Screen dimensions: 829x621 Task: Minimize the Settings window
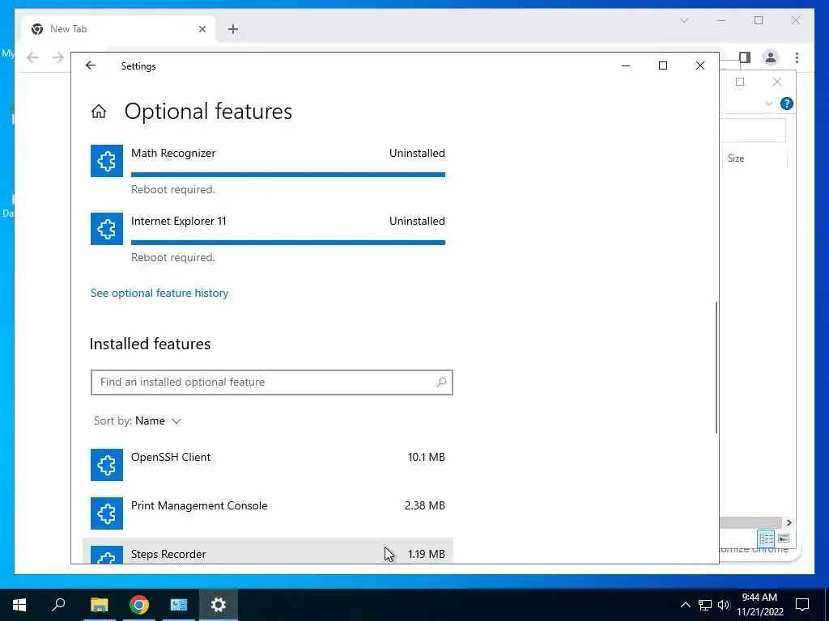pyautogui.click(x=626, y=65)
